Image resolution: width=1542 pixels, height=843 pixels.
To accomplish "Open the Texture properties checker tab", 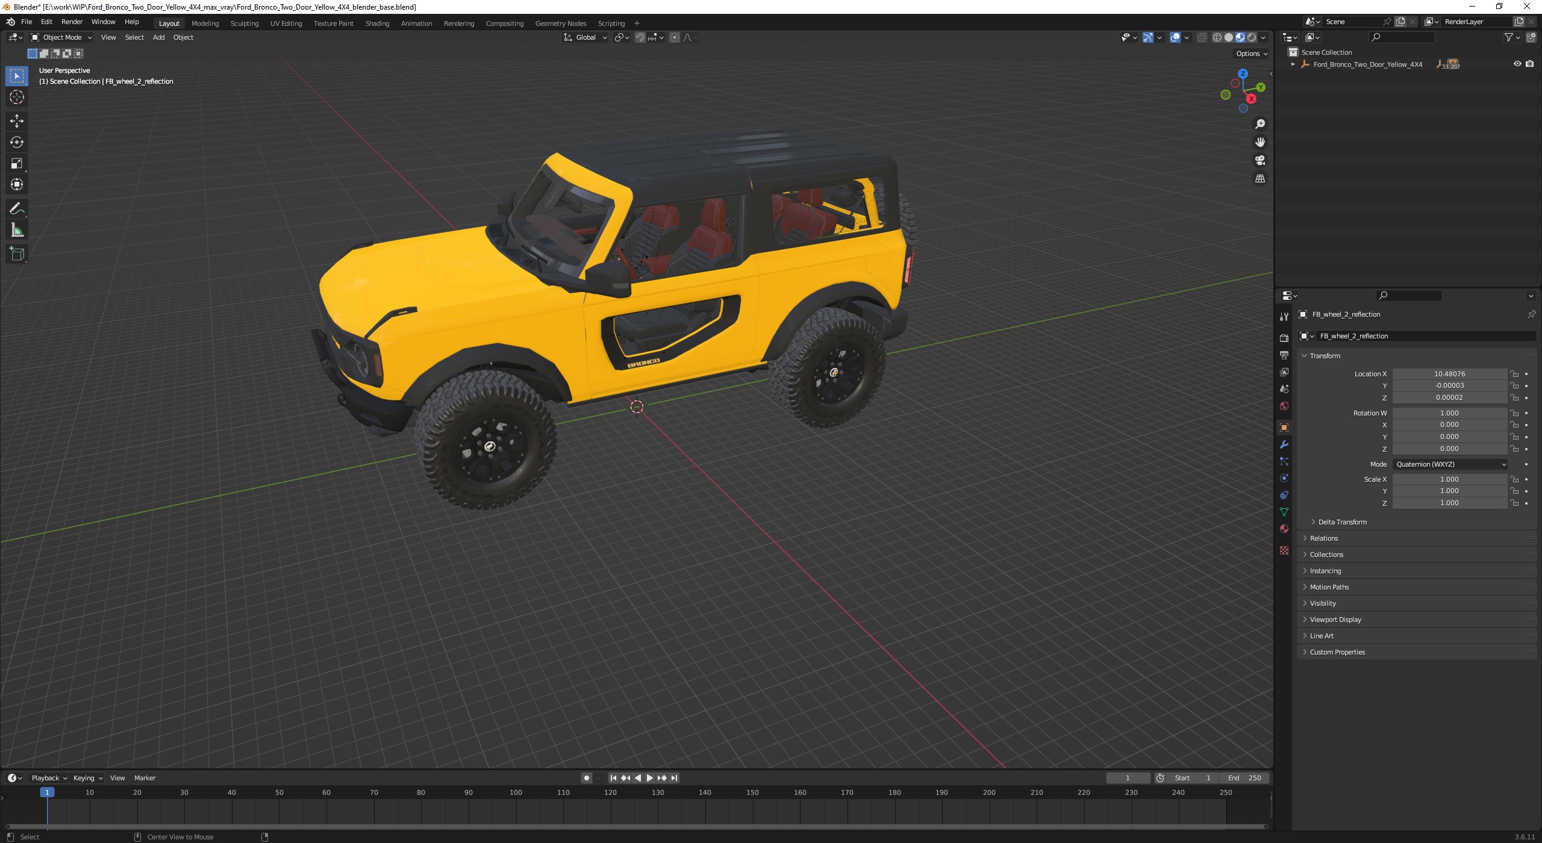I will [1284, 550].
